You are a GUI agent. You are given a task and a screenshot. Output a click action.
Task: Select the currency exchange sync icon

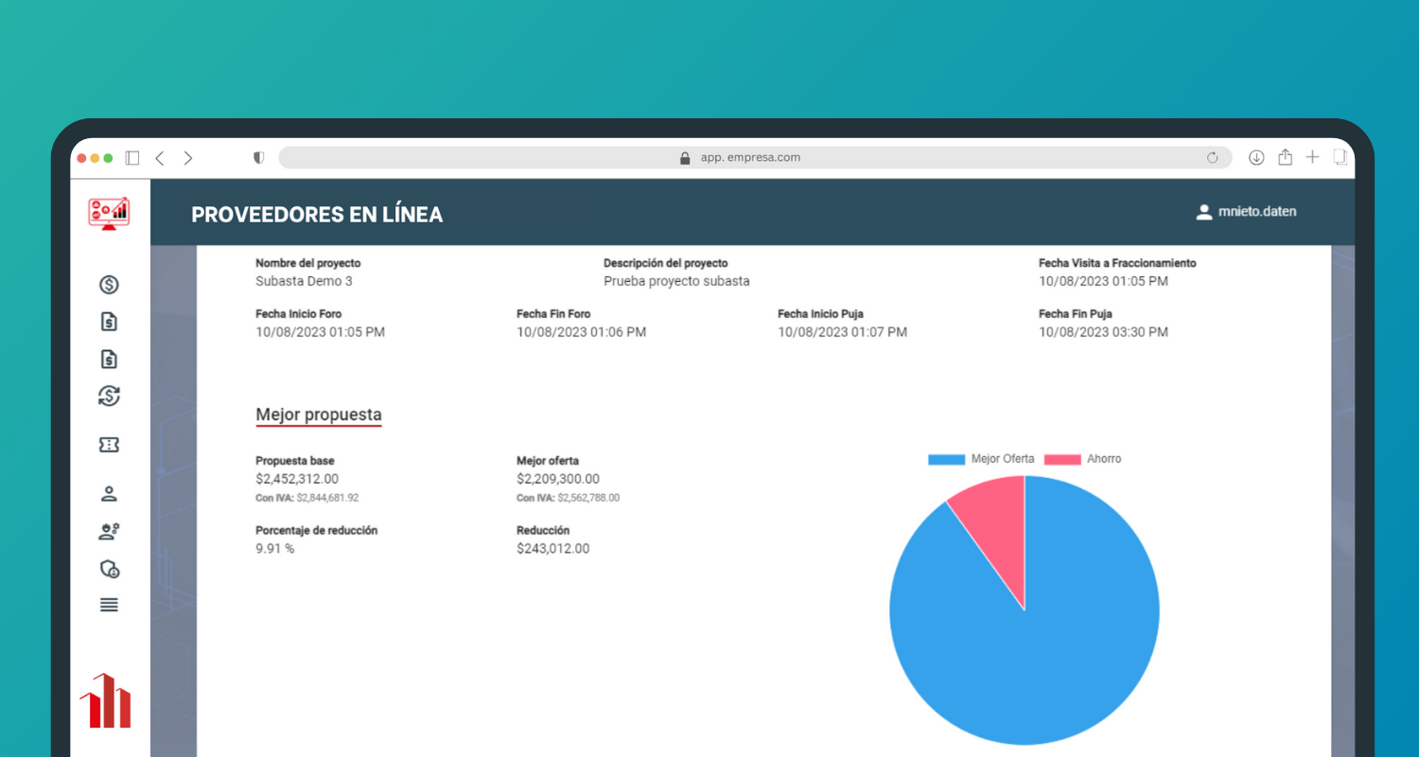tap(109, 396)
